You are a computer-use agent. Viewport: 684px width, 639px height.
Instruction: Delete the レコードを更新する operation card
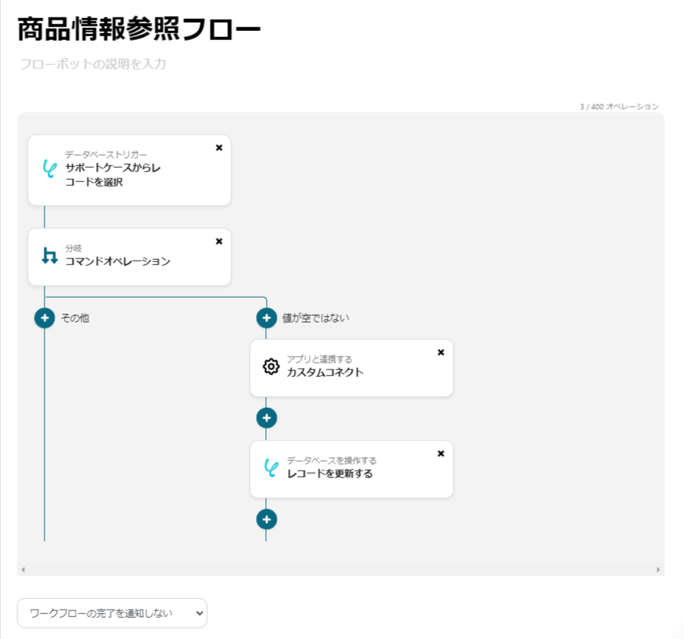[x=441, y=454]
